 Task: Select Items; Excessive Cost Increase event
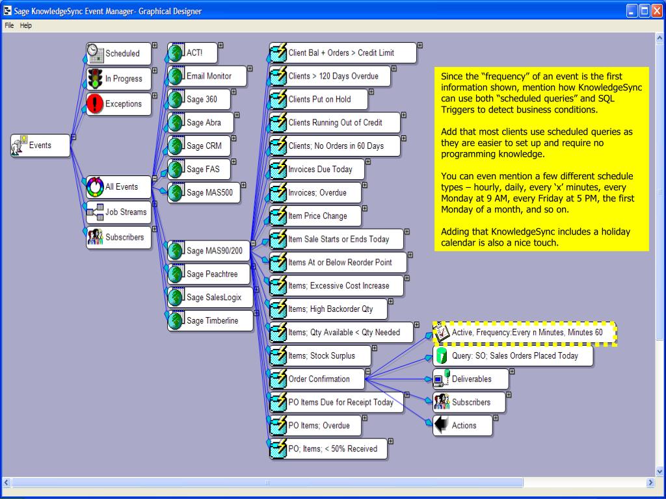(x=336, y=286)
